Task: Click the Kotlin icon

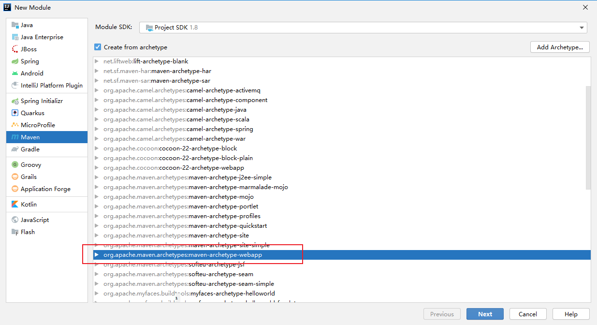Action: (x=15, y=205)
